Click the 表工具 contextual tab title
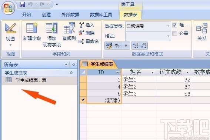This screenshot has height=140, width=210. coord(128,4)
